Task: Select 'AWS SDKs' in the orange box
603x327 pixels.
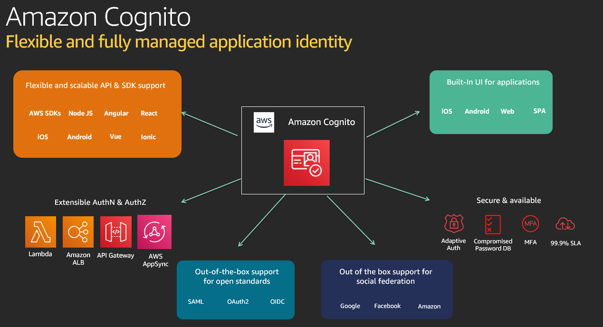Action: click(45, 113)
